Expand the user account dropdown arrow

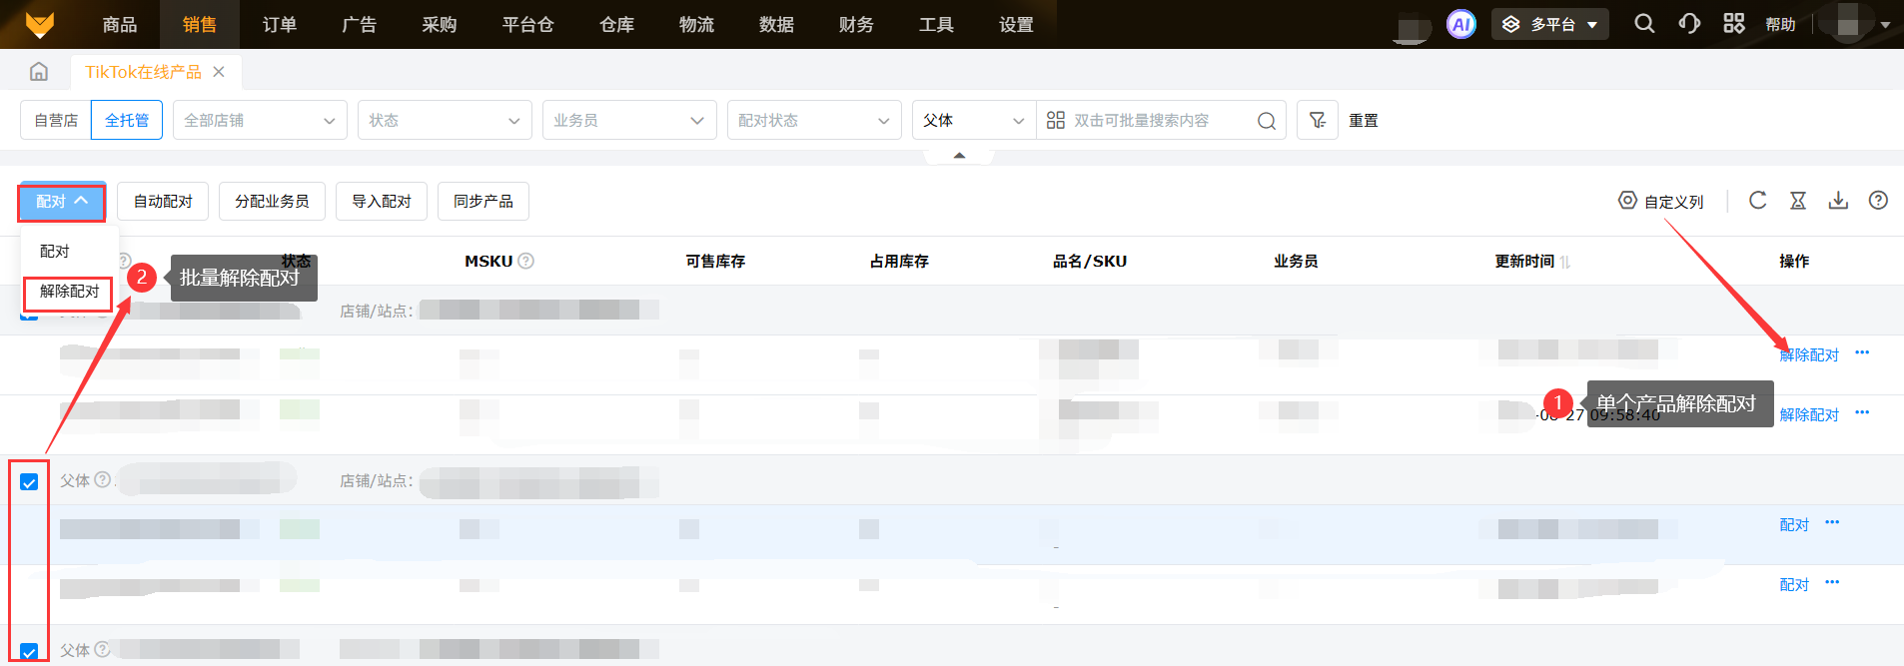[x=1885, y=25]
